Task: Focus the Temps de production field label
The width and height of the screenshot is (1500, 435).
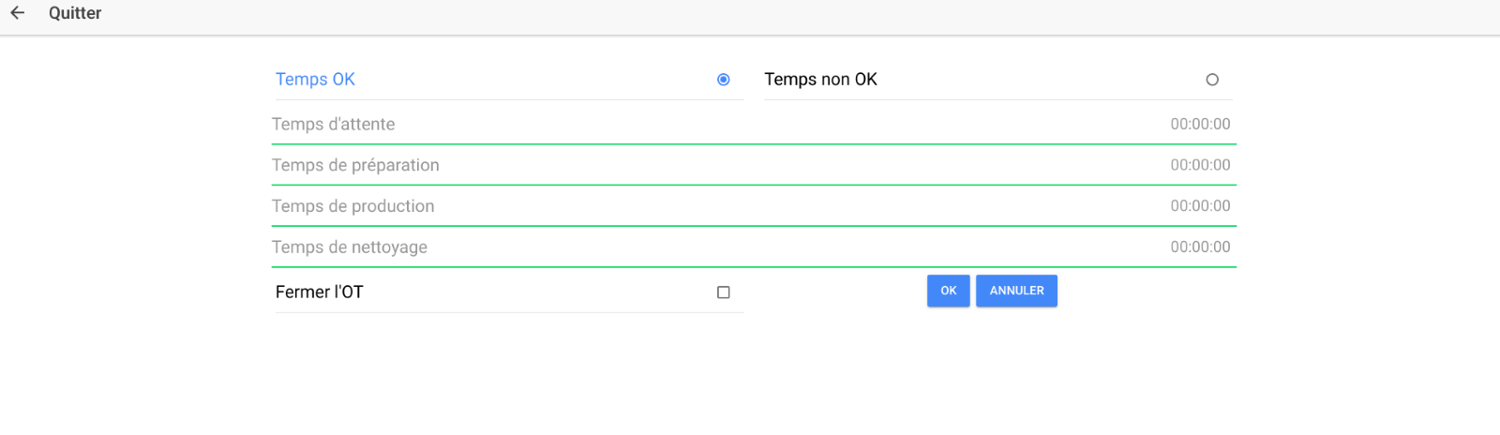Action: point(352,206)
